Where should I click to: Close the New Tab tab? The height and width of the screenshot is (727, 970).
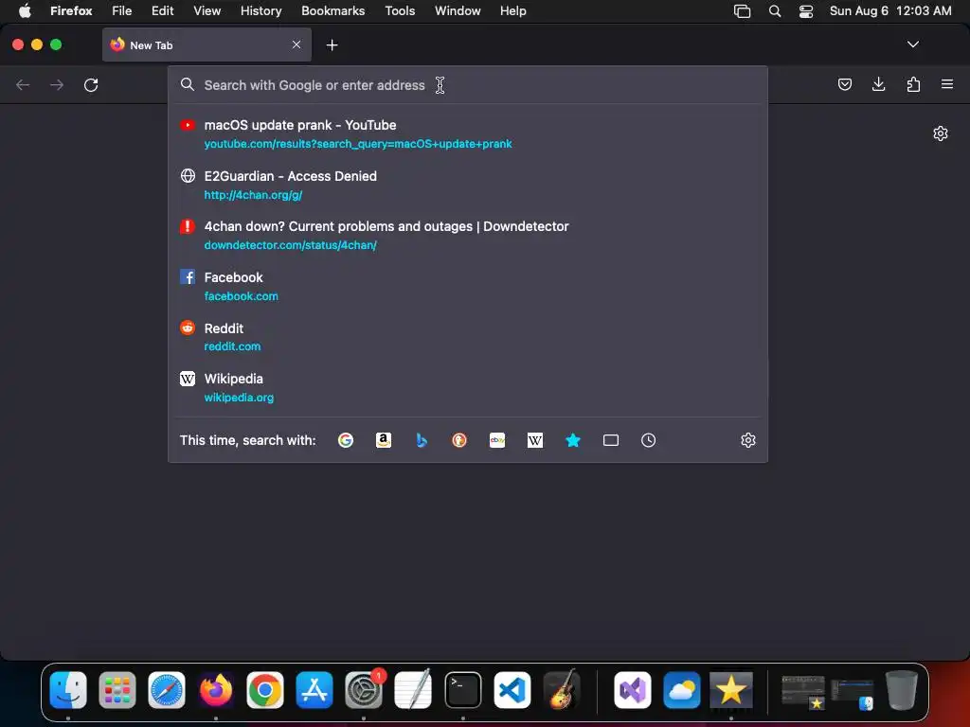(x=296, y=44)
